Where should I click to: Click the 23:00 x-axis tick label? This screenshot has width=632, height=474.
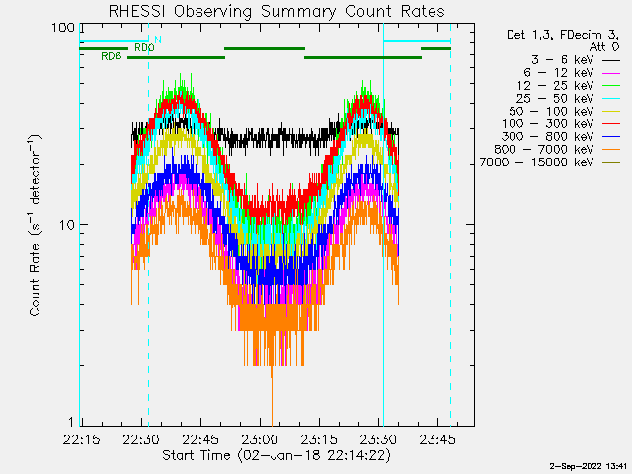[x=260, y=439]
